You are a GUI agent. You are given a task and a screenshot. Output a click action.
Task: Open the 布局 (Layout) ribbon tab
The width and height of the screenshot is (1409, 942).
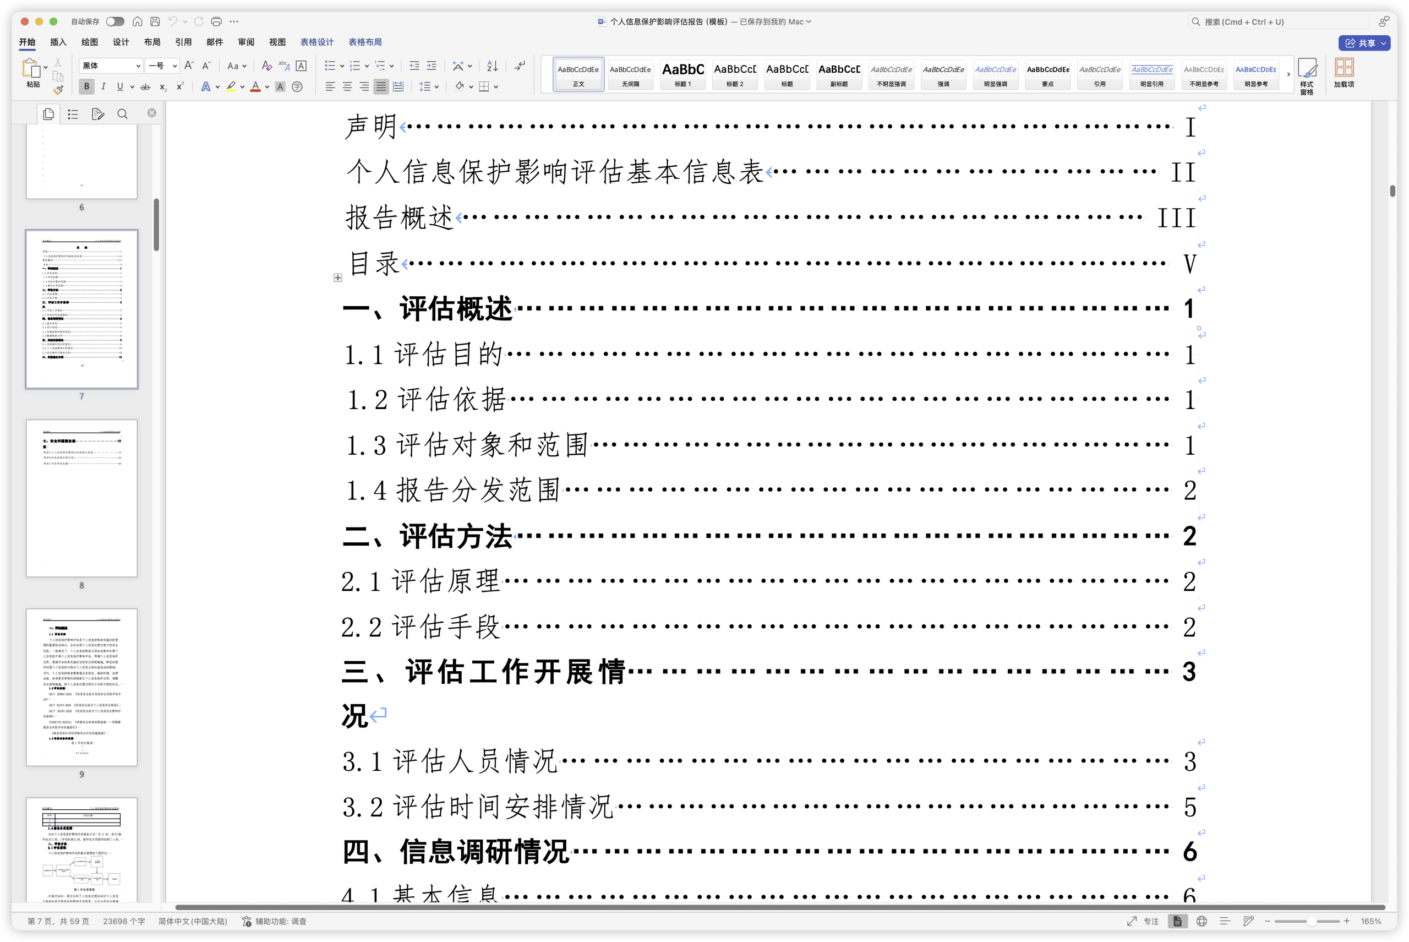pyautogui.click(x=152, y=42)
